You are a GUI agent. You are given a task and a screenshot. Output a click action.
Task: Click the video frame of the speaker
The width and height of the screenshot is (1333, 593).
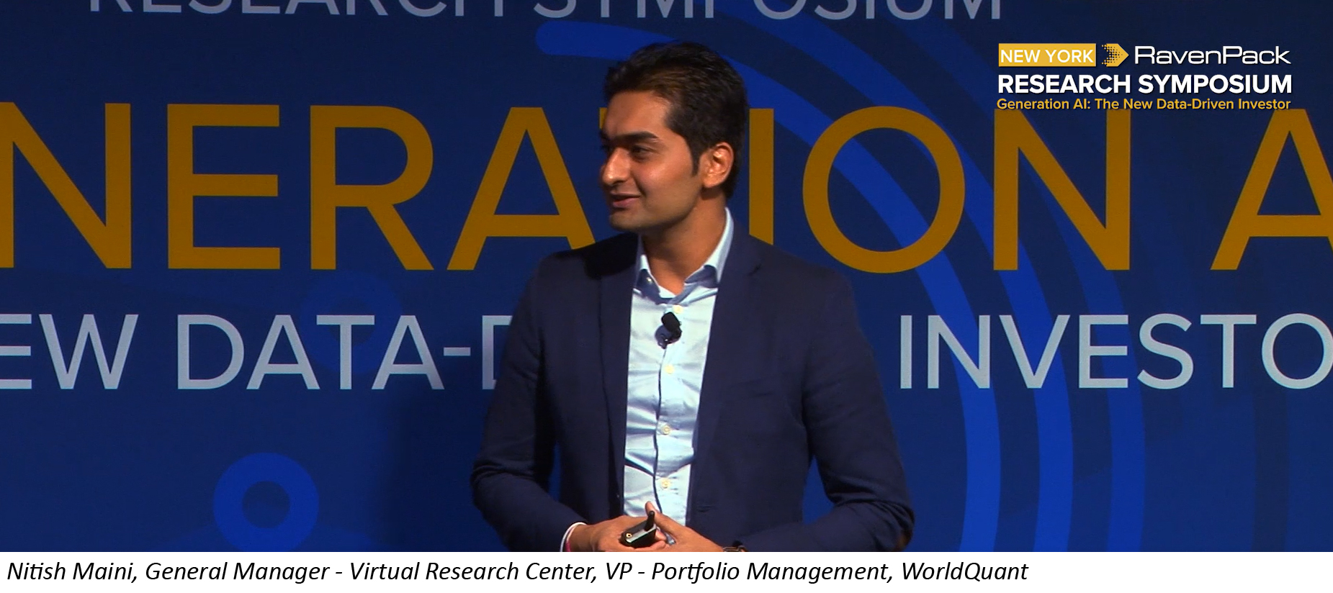point(666,276)
